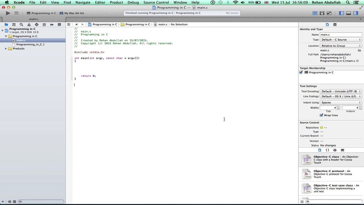364x205 pixels.
Task: Open the Find navigator magnifier icon
Action: click(x=21, y=25)
